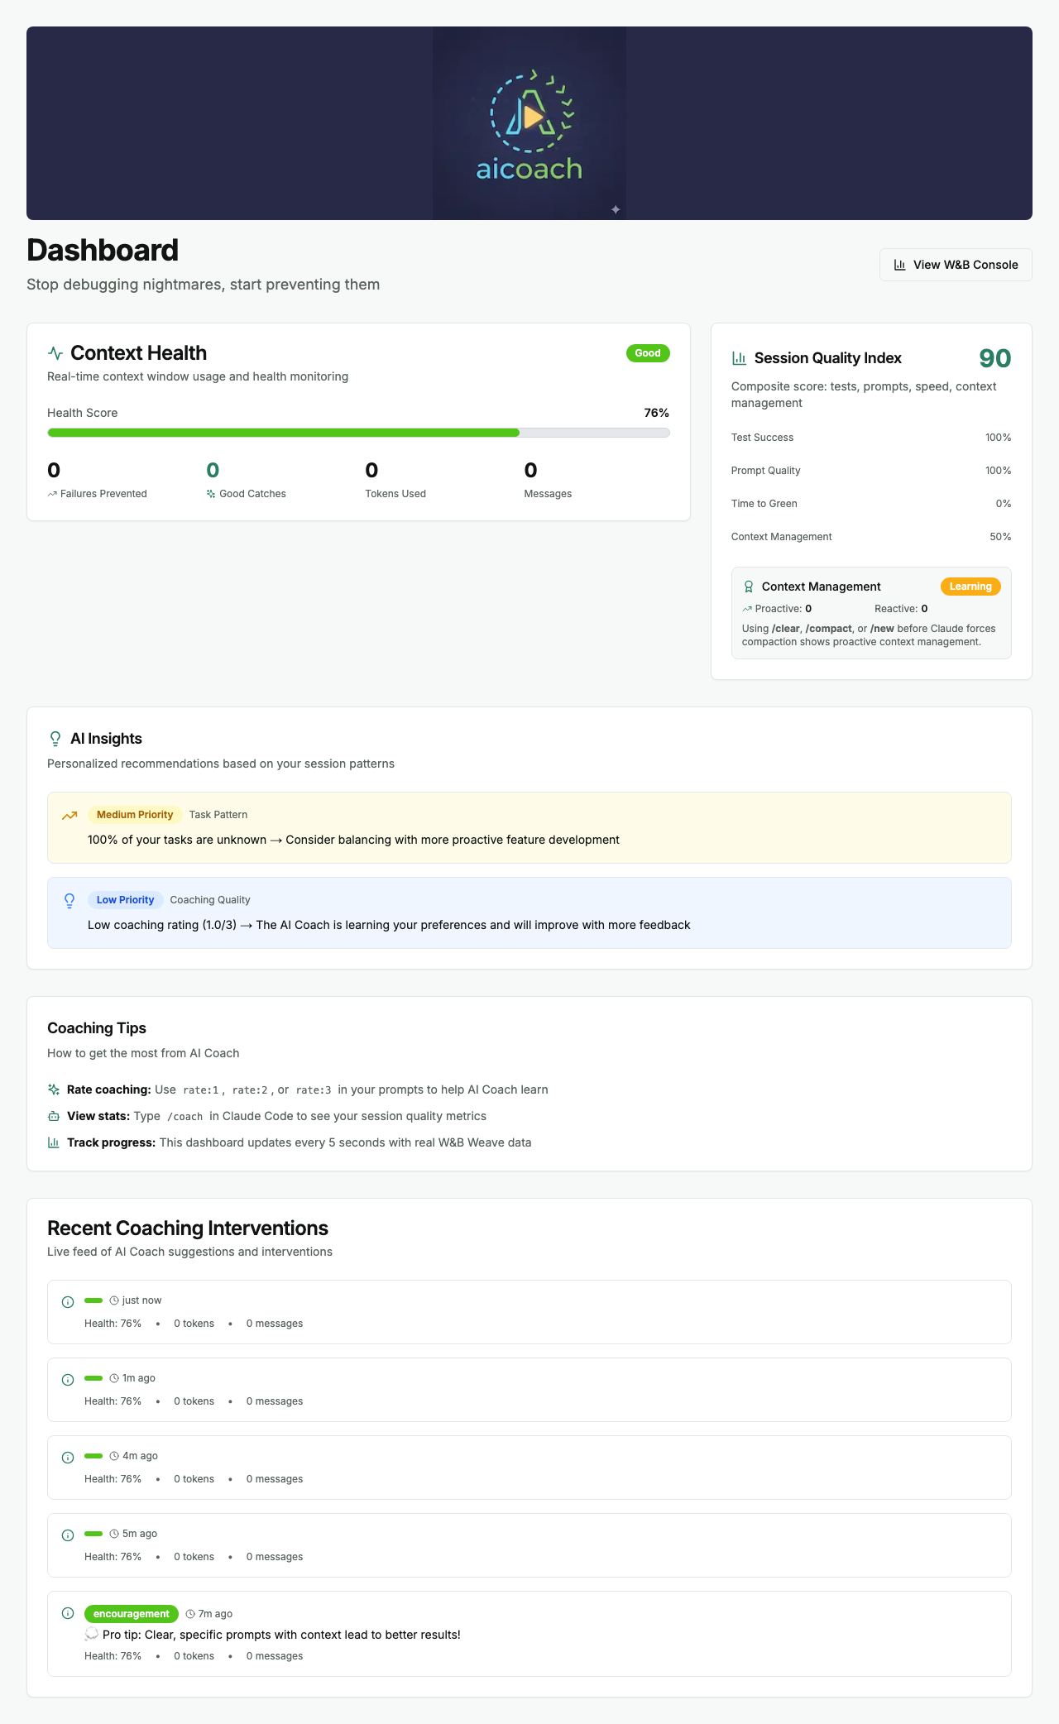1059x1724 pixels.
Task: Click the View W&B Console button
Action: 956,265
